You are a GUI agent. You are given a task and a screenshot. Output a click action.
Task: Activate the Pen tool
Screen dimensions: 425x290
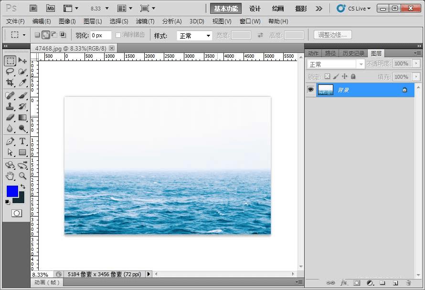coord(10,141)
